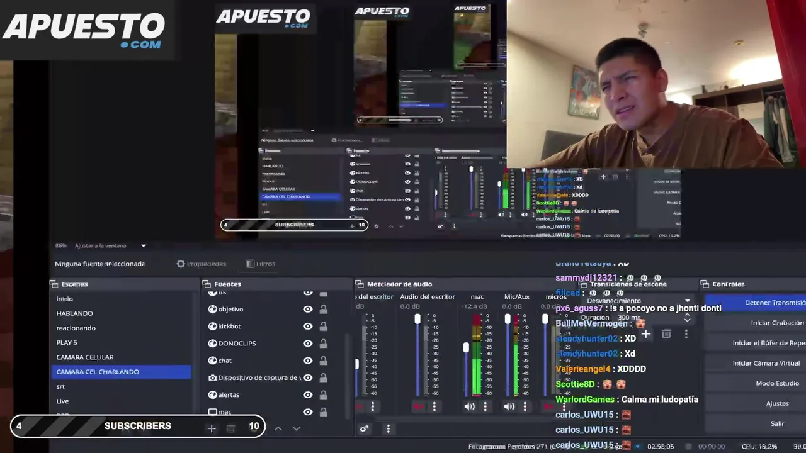Image resolution: width=806 pixels, height=453 pixels.
Task: Hide the alertas source via eye icon
Action: point(308,394)
